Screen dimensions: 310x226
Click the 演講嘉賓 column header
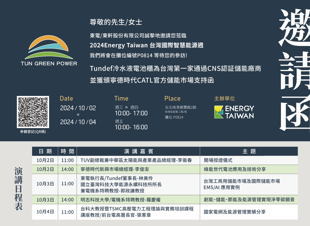click(x=138, y=151)
